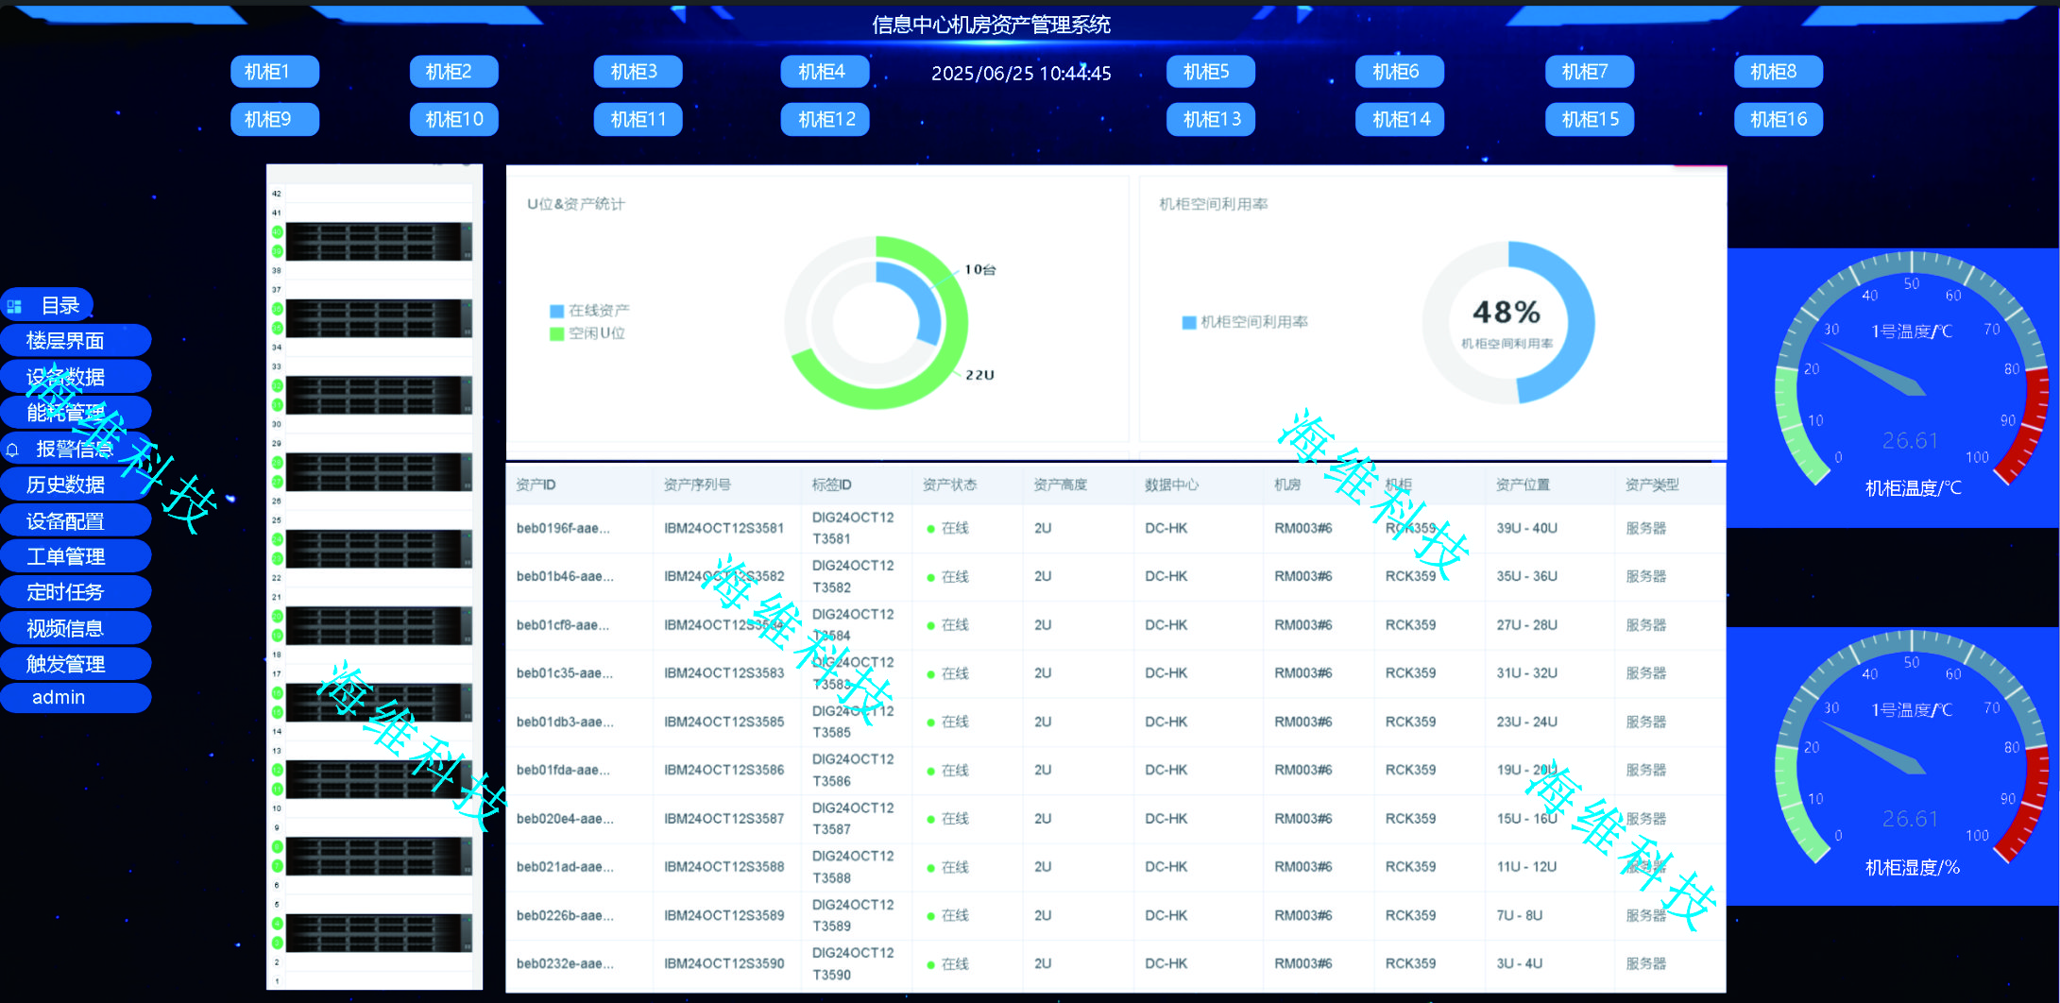Open 机柜12 cabinet view
The height and width of the screenshot is (1003, 2060).
[x=826, y=120]
